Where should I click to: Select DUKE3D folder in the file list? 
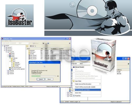pyautogui.click(x=31, y=51)
